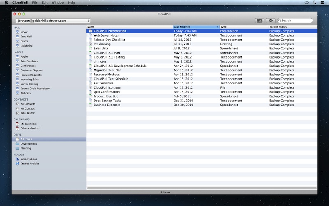Screen dimensions: 329x206
Task: Open the Window menu
Action: point(58,2)
